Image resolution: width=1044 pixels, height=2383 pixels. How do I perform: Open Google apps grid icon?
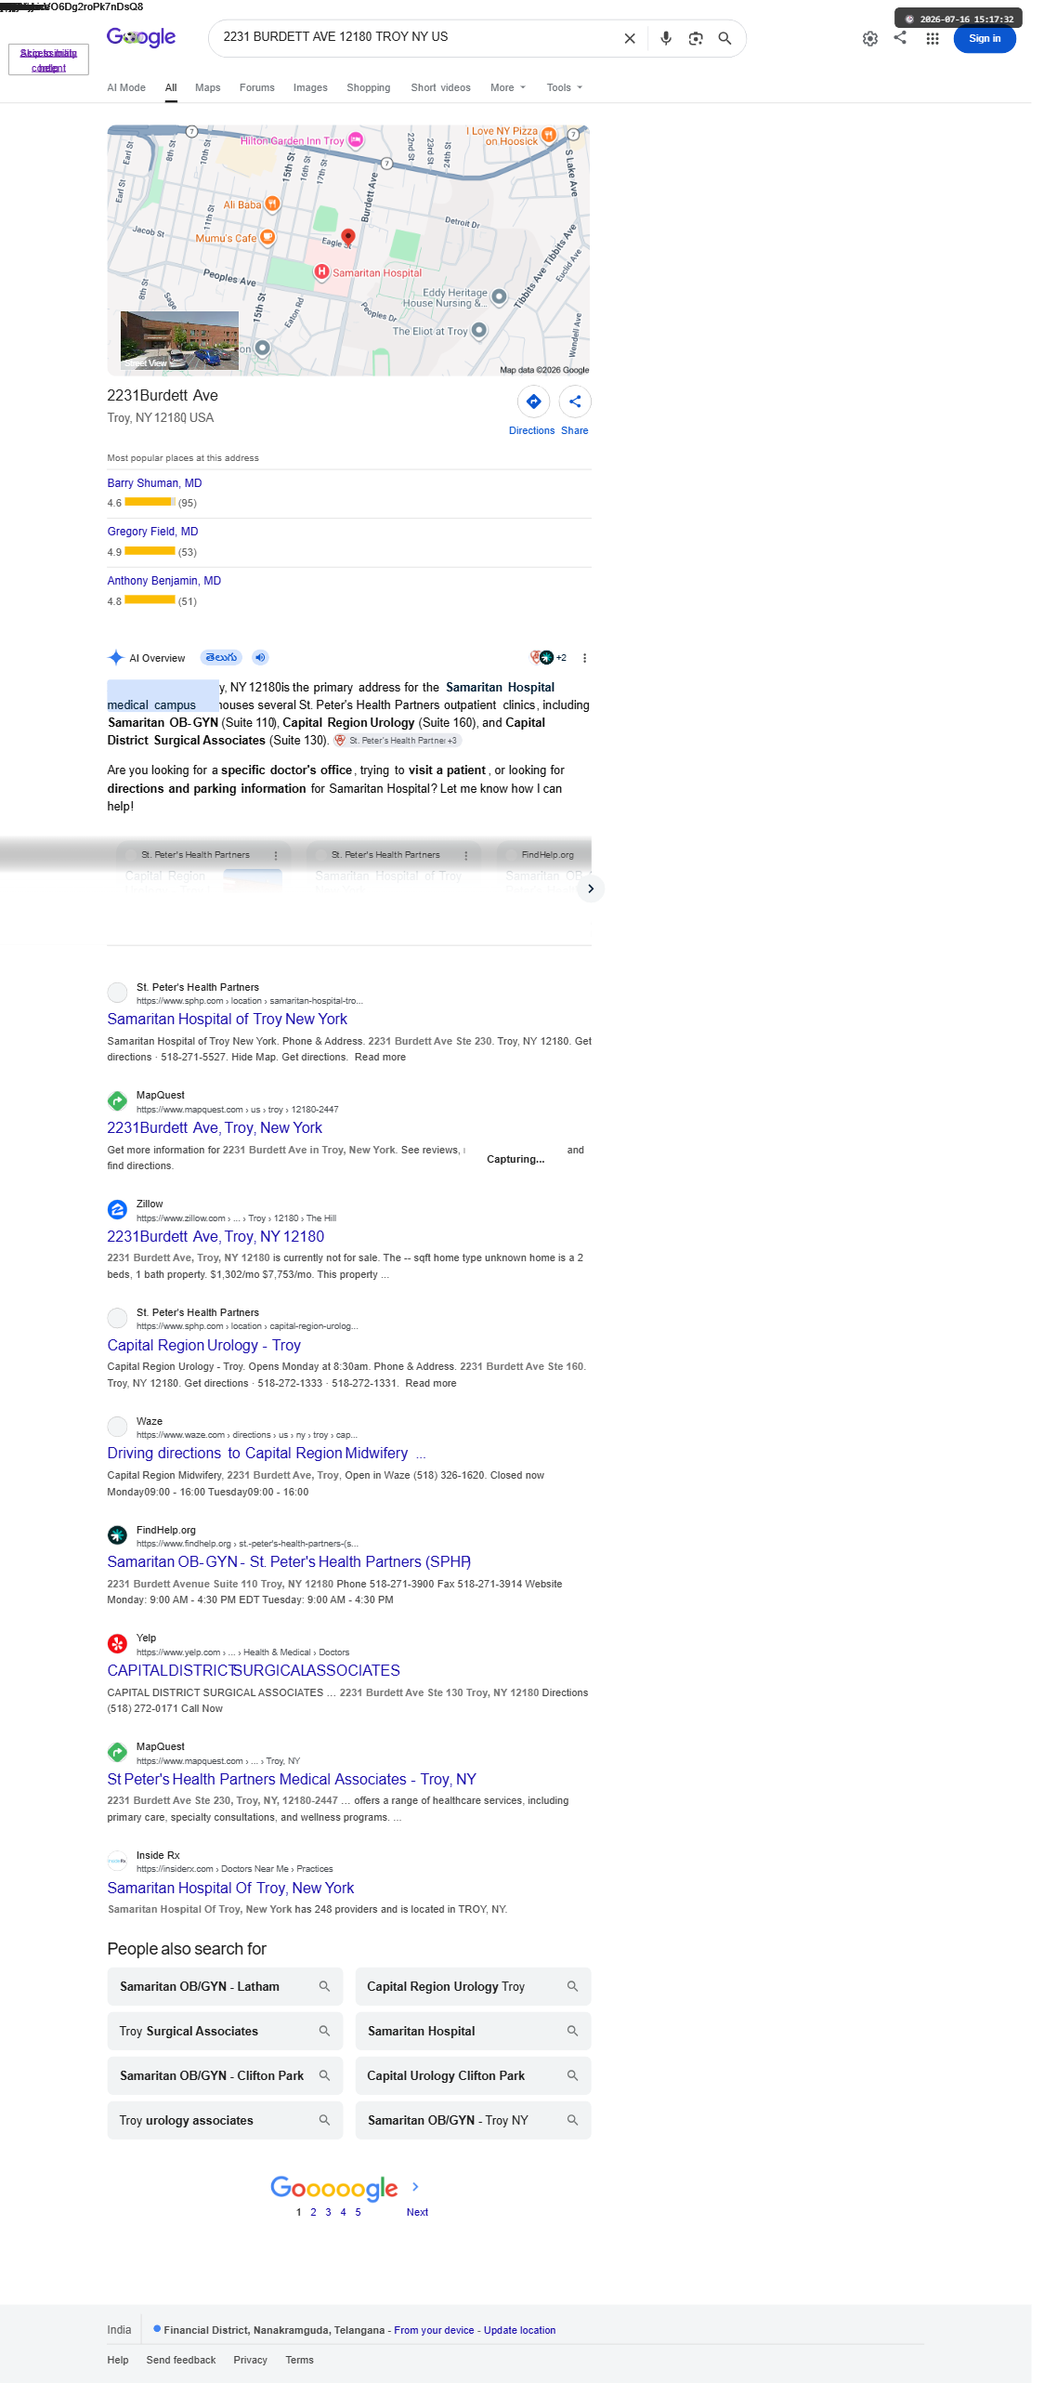point(933,39)
